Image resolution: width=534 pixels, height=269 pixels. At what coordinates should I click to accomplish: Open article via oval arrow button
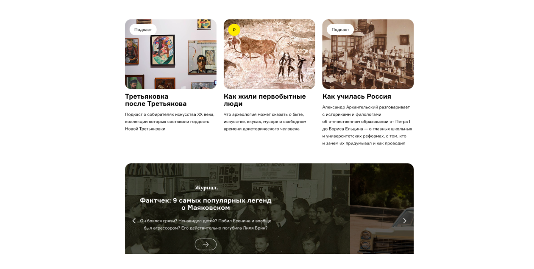click(x=206, y=244)
